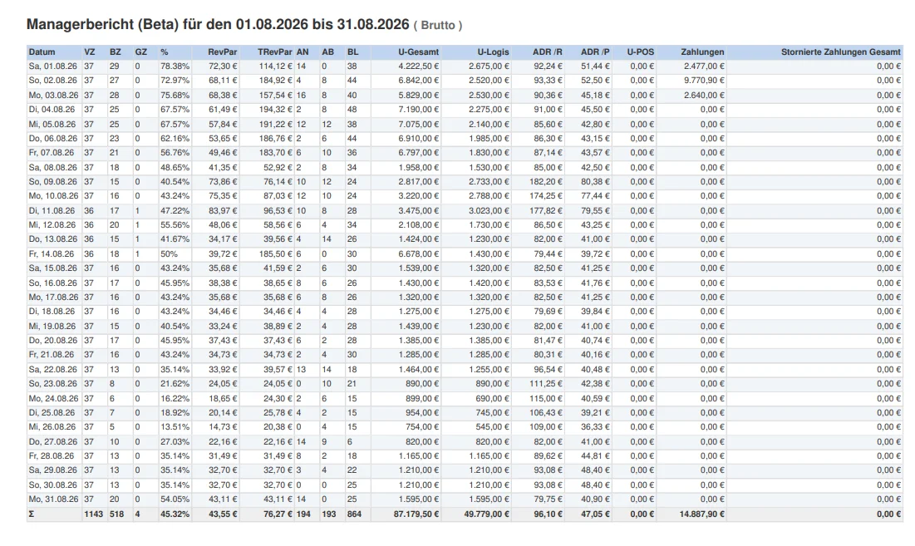The height and width of the screenshot is (546, 915).
Task: Click the U-POS column header
Action: coord(641,52)
